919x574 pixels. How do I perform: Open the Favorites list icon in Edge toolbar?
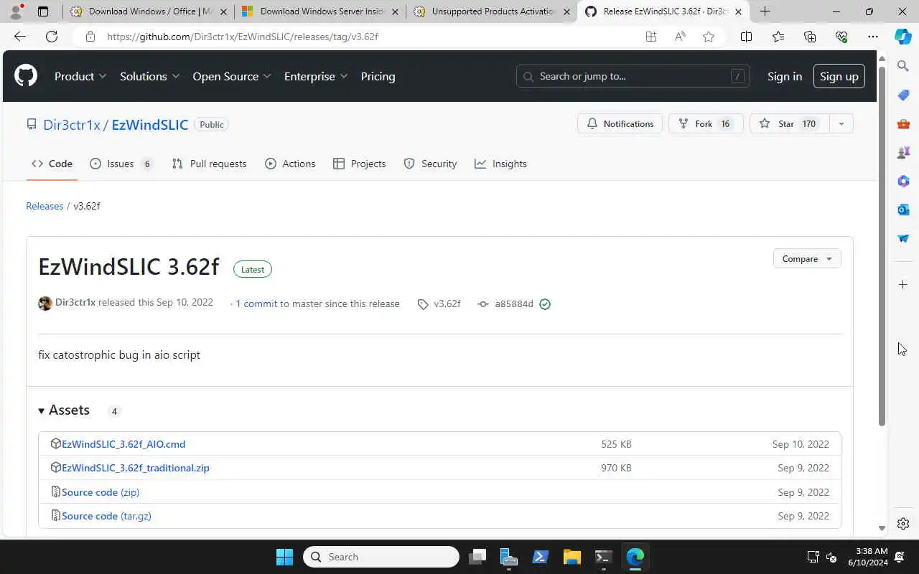tap(778, 37)
